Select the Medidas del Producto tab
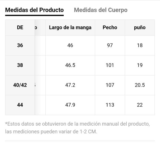The image size is (160, 143). (34, 10)
